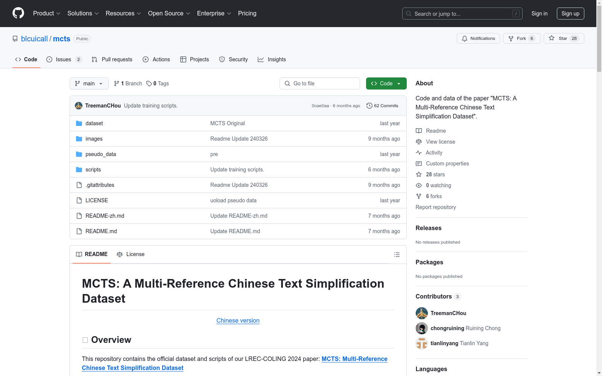Open tianlinyang contributor profile
The image size is (602, 376).
pos(444,343)
